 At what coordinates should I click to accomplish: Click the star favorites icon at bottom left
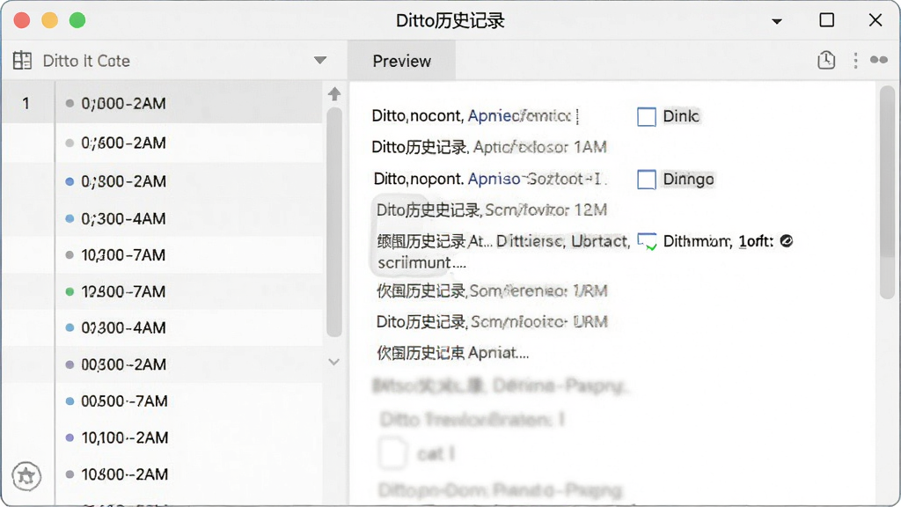point(26,476)
